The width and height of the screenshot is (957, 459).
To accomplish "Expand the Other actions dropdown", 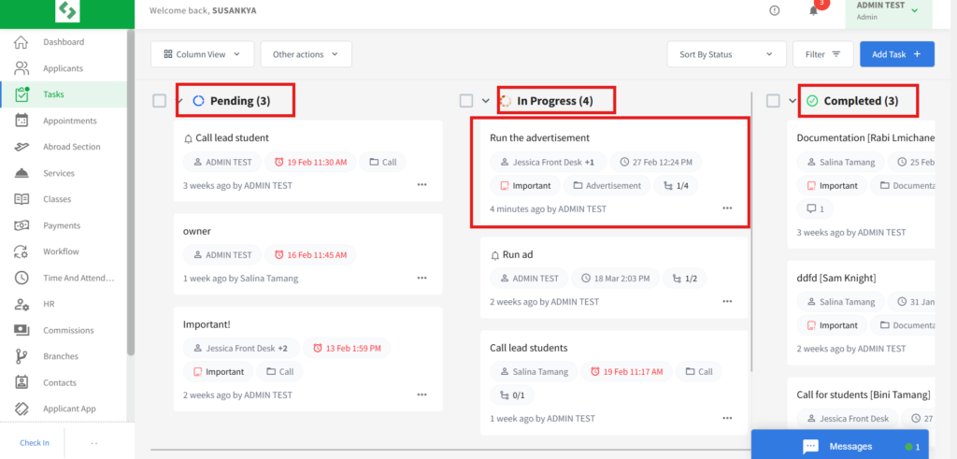I will (x=306, y=54).
